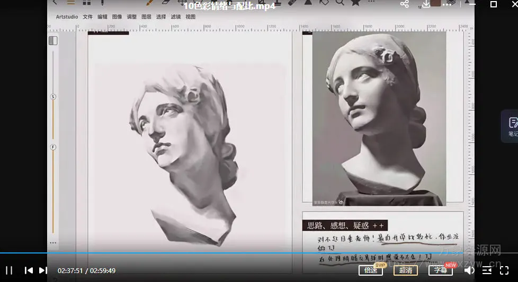This screenshot has width=518, height=282.
Task: Open the playlist panel icon
Action: 487,270
